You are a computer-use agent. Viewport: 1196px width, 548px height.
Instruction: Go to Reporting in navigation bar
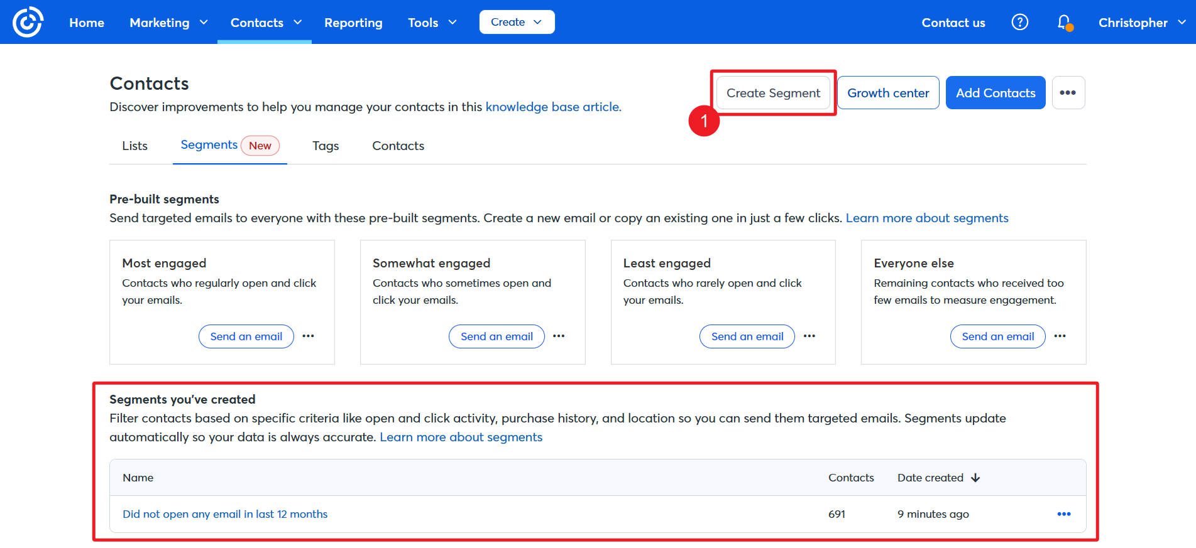point(353,23)
